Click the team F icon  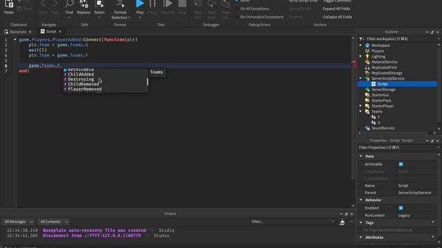pos(374,117)
